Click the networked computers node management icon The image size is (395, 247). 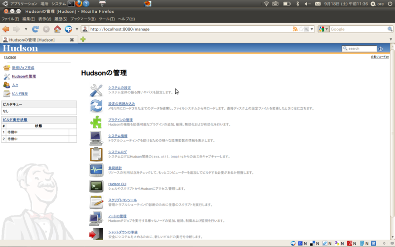click(96, 218)
